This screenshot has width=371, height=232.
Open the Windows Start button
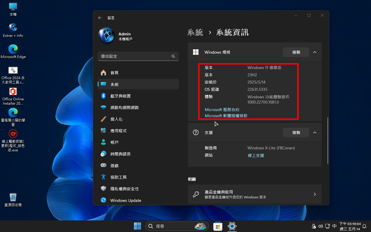(137, 226)
